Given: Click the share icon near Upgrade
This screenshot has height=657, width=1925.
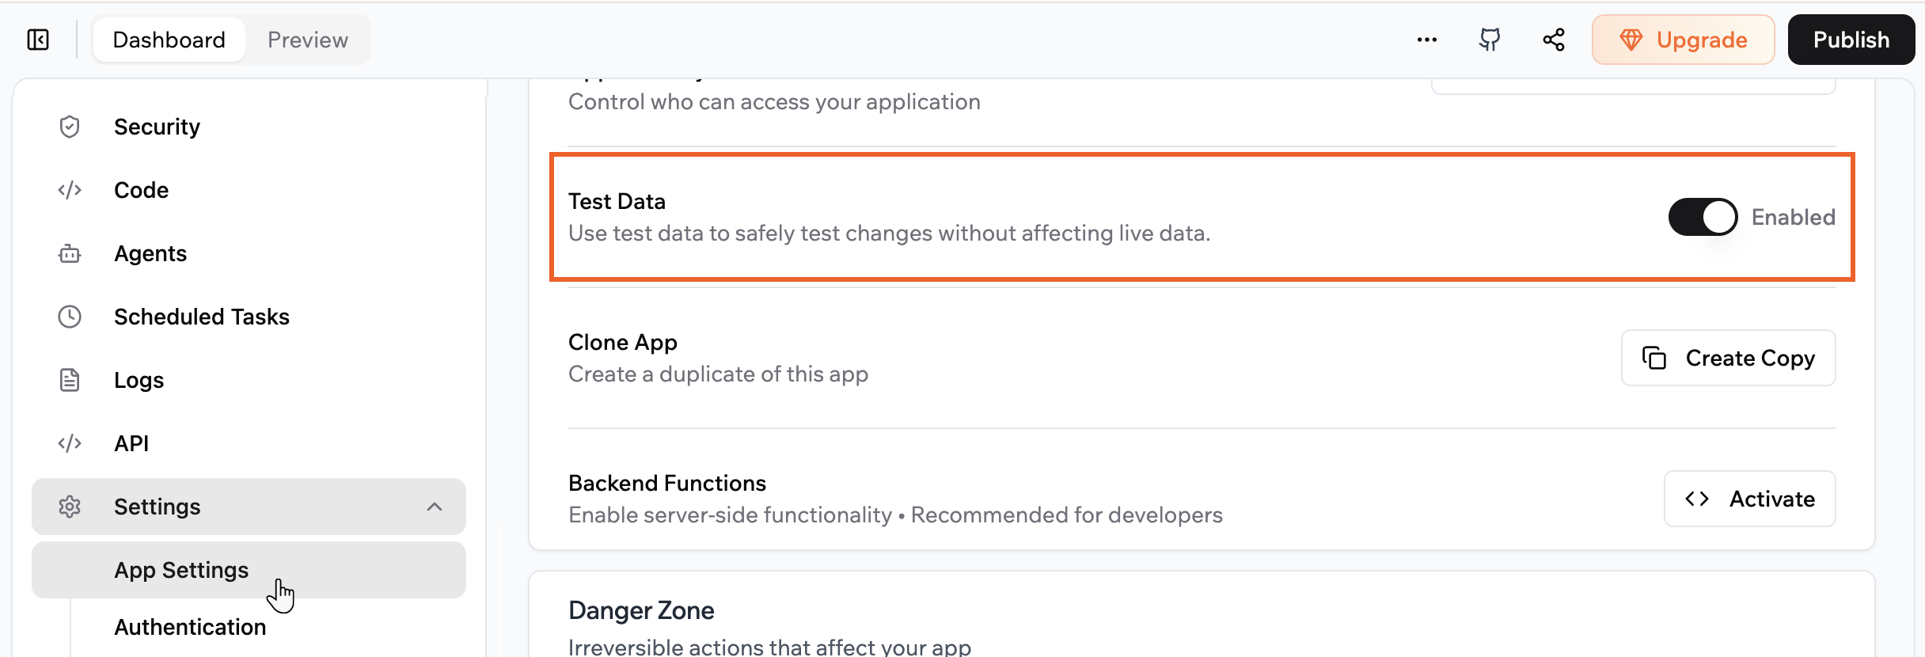Looking at the screenshot, I should tap(1553, 39).
